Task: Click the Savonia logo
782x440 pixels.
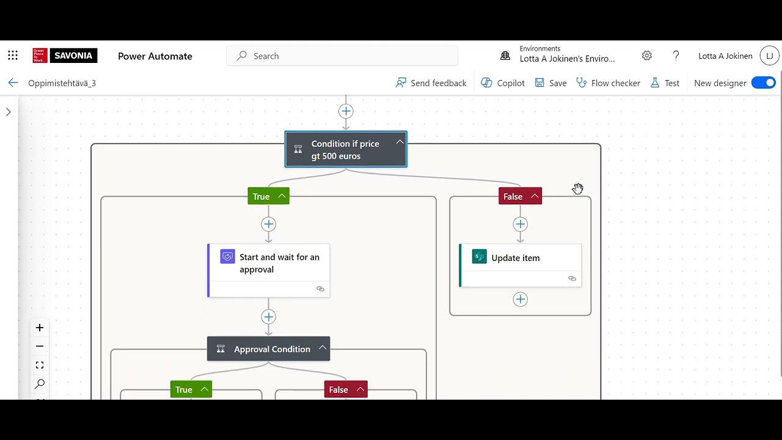Action: coord(65,56)
